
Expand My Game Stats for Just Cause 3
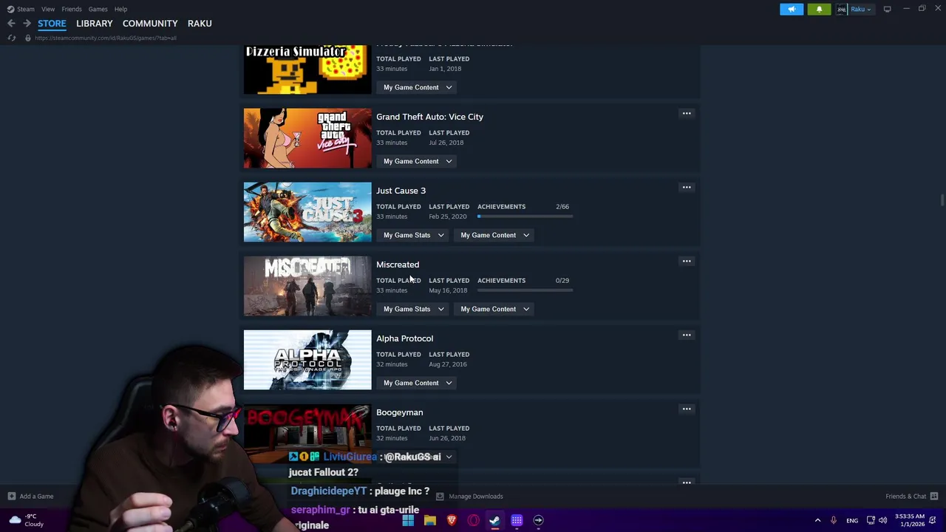tap(414, 235)
